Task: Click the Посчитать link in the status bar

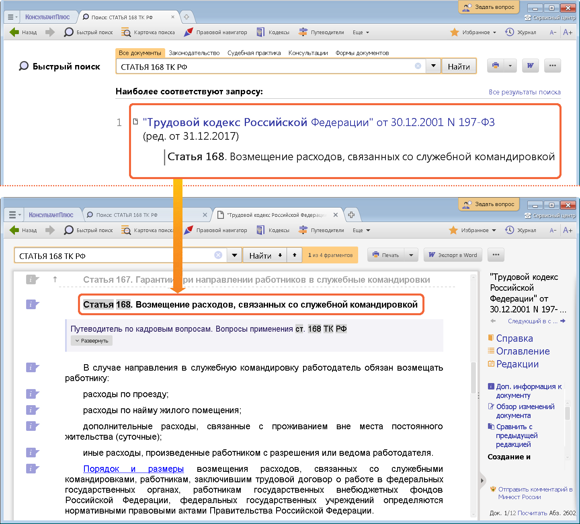Action: (x=532, y=513)
